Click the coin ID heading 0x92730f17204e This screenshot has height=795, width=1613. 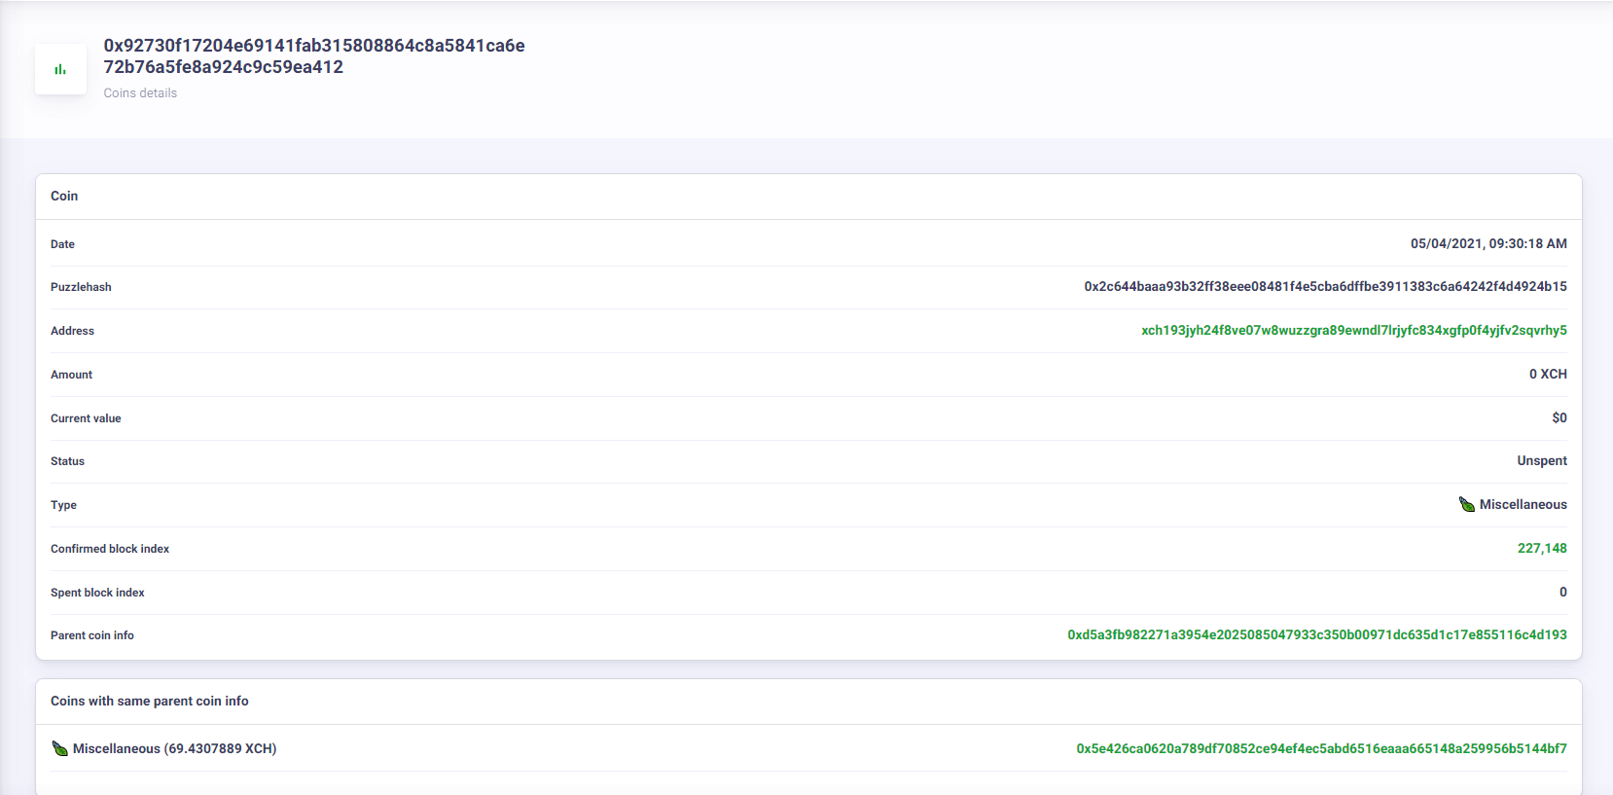point(314,56)
